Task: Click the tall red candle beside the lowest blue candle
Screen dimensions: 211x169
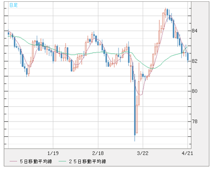Action: point(137,119)
